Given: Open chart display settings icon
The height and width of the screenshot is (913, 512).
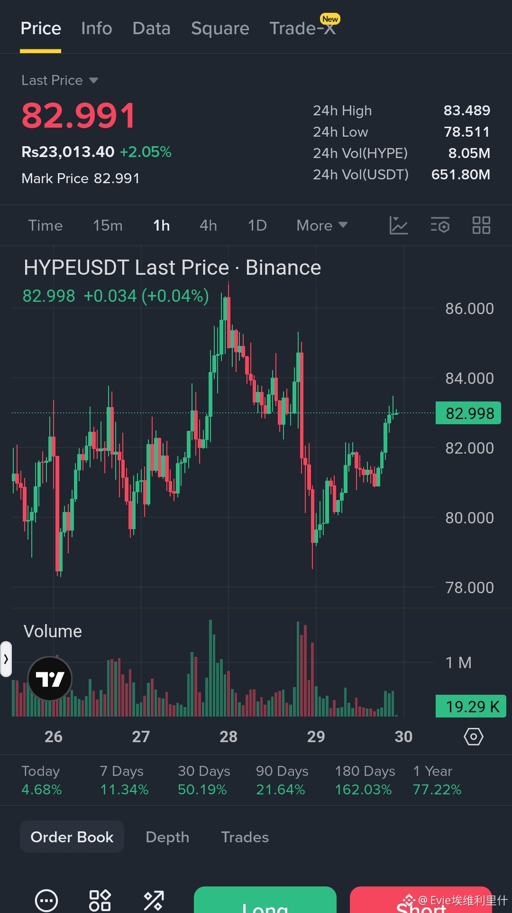Looking at the screenshot, I should (x=440, y=225).
